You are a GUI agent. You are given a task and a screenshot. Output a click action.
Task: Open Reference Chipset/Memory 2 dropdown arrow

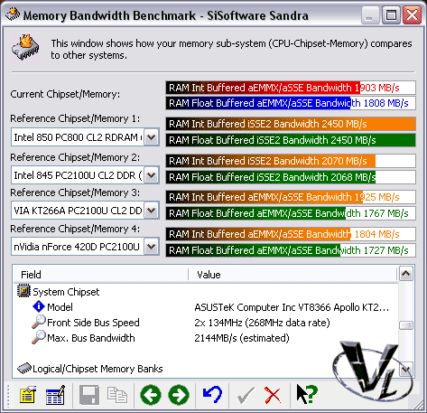[x=151, y=175]
